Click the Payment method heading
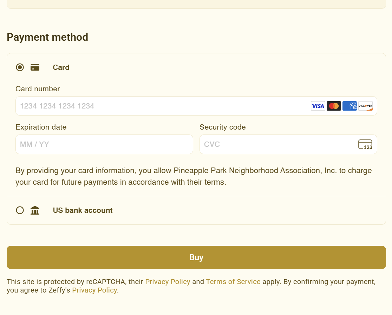This screenshot has height=315, width=392. pos(47,37)
